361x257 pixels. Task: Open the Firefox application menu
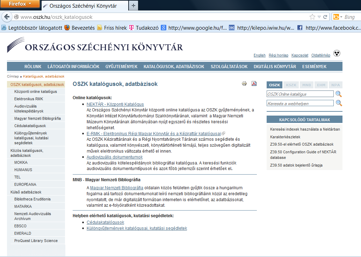pos(20,4)
